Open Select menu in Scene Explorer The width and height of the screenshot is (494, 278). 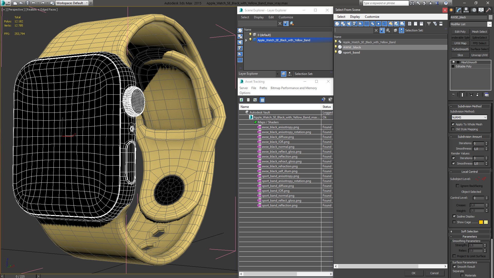[245, 17]
